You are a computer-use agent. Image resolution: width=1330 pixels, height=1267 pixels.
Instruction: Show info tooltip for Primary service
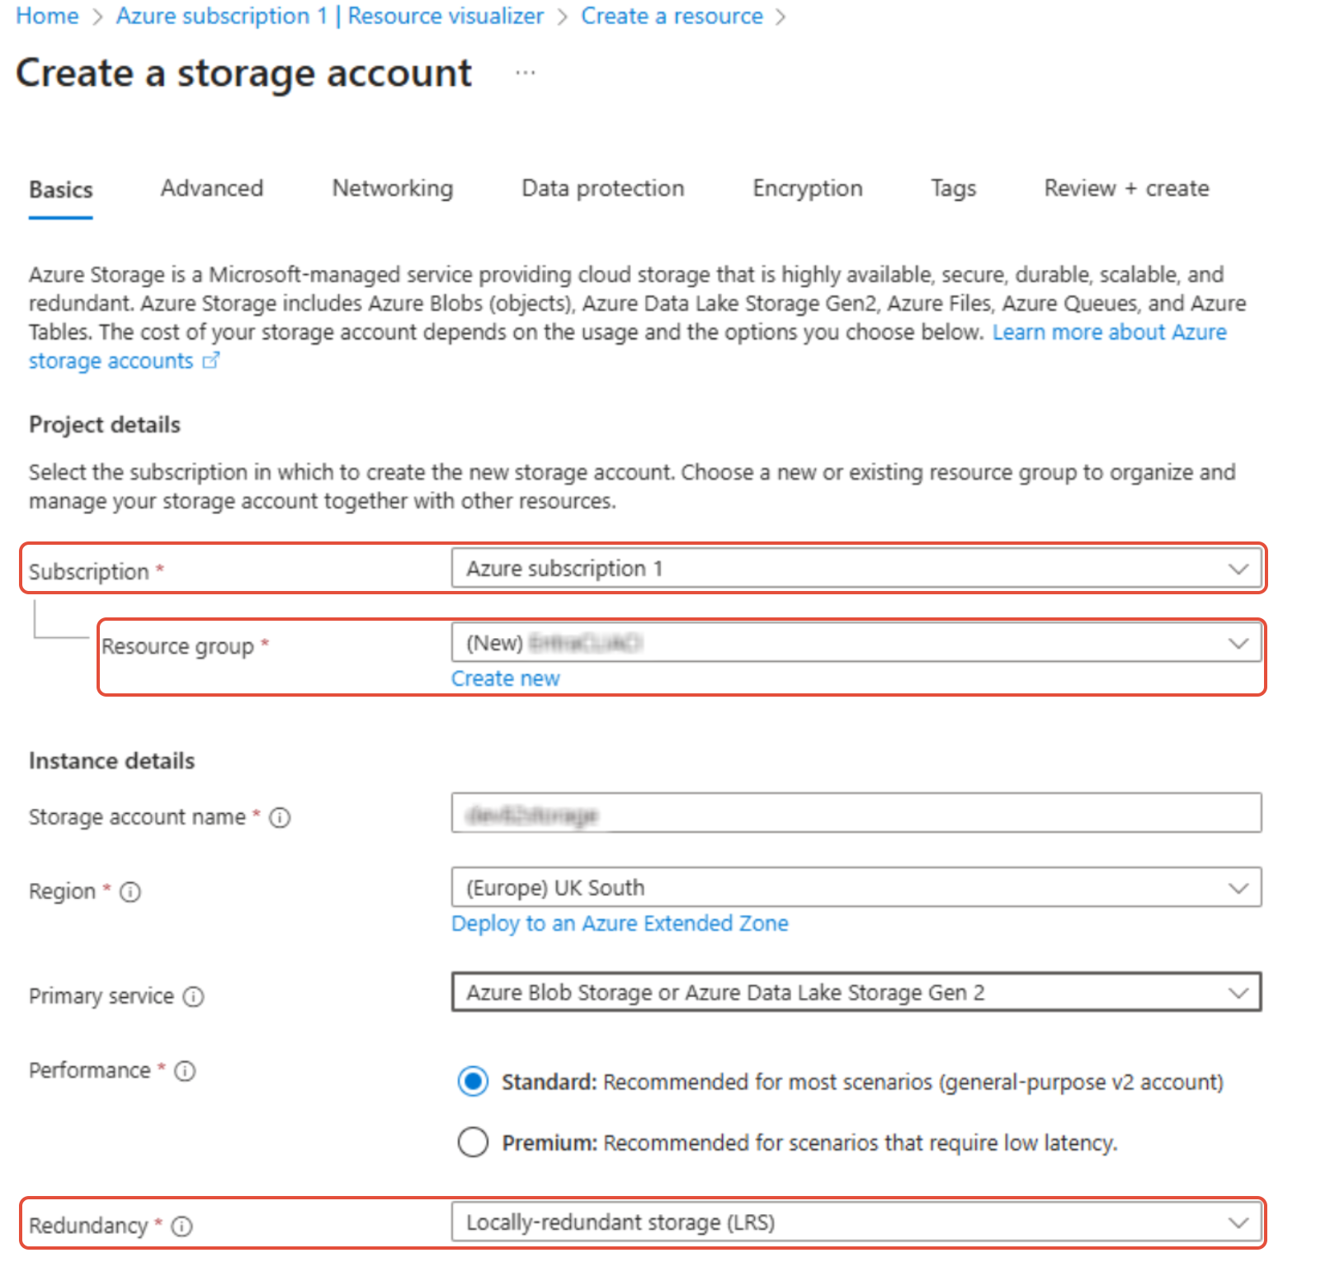pyautogui.click(x=193, y=997)
